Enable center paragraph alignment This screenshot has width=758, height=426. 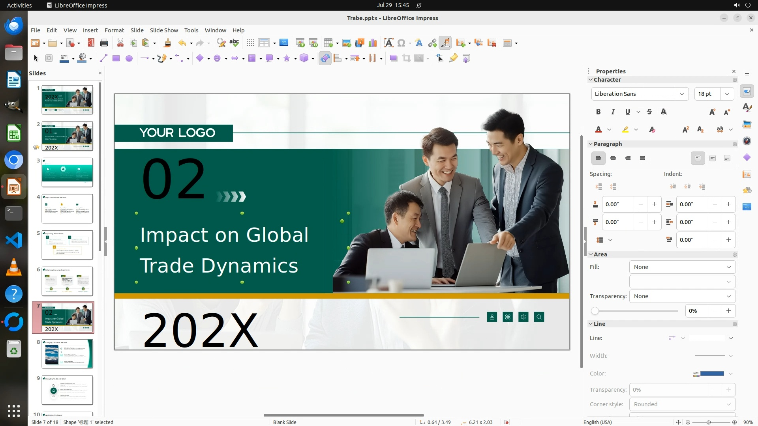point(613,158)
